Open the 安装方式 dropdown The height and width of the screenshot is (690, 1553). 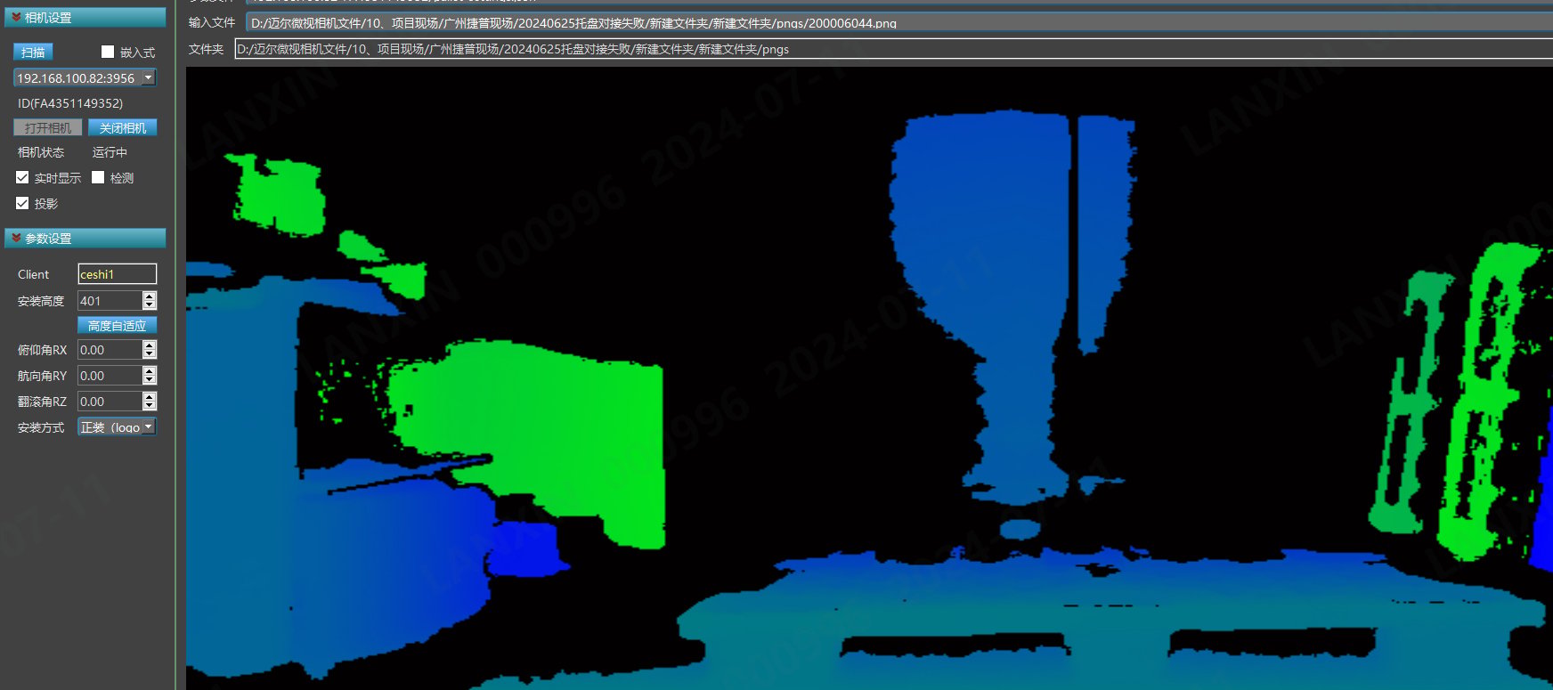[x=117, y=427]
